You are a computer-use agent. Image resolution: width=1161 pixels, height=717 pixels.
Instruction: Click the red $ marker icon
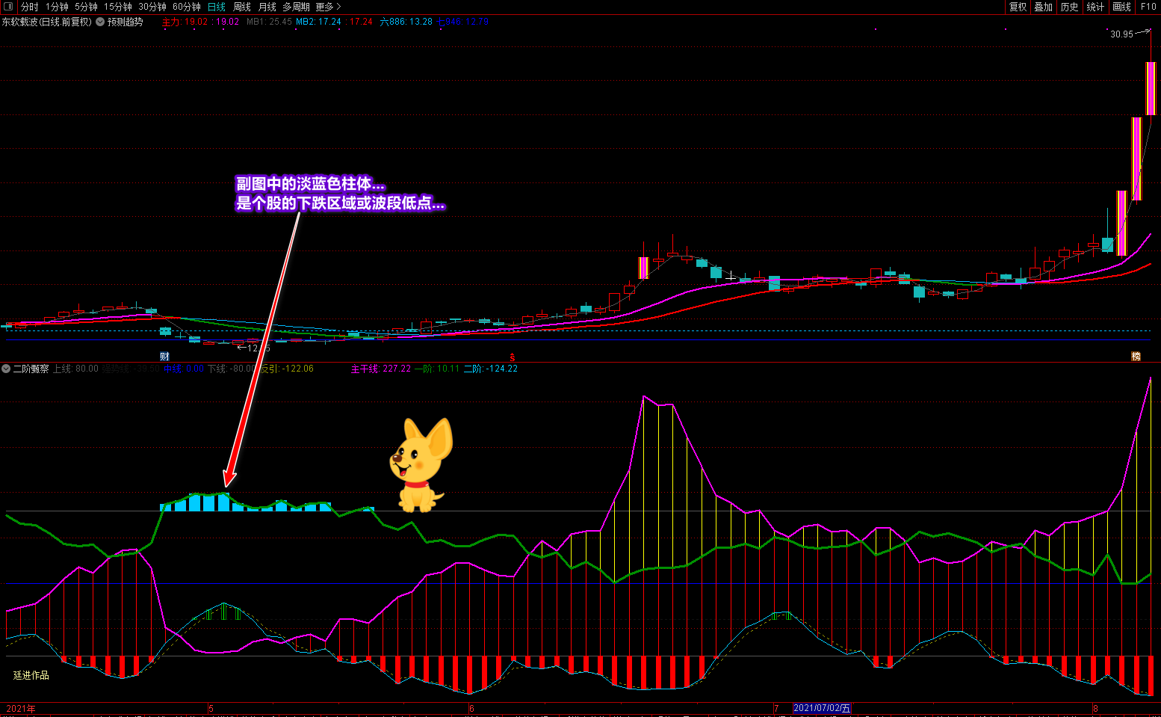click(x=513, y=357)
